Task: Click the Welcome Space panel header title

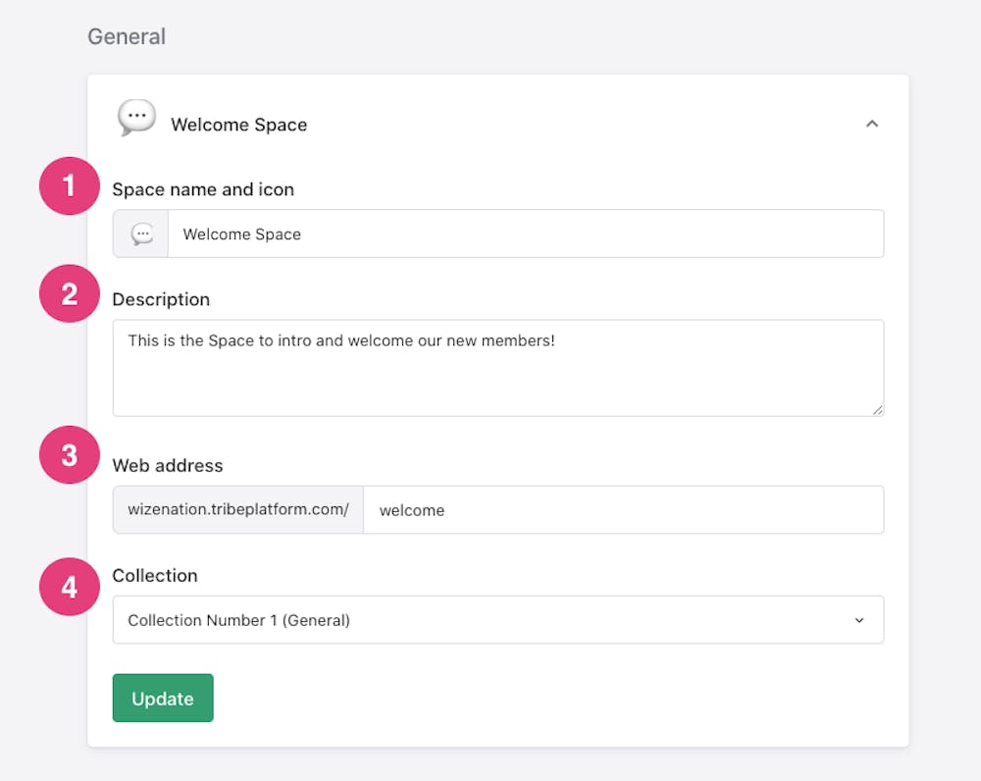Action: pos(238,125)
